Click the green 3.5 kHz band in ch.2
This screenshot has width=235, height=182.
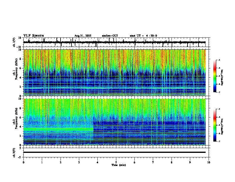tap(58, 129)
